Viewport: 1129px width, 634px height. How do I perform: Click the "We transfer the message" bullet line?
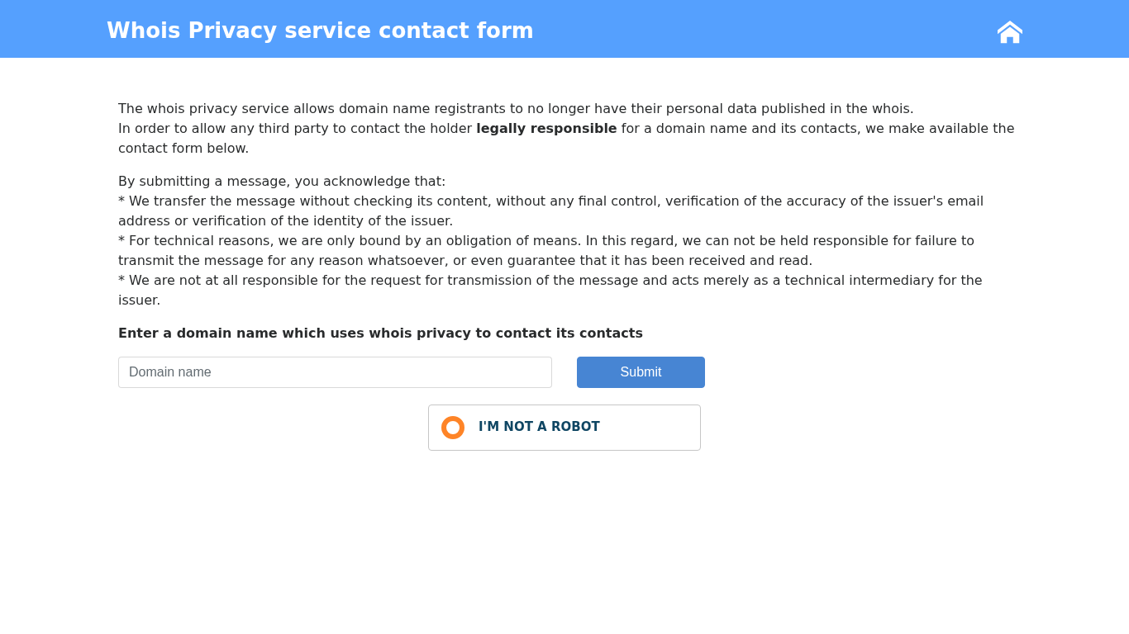click(x=550, y=201)
